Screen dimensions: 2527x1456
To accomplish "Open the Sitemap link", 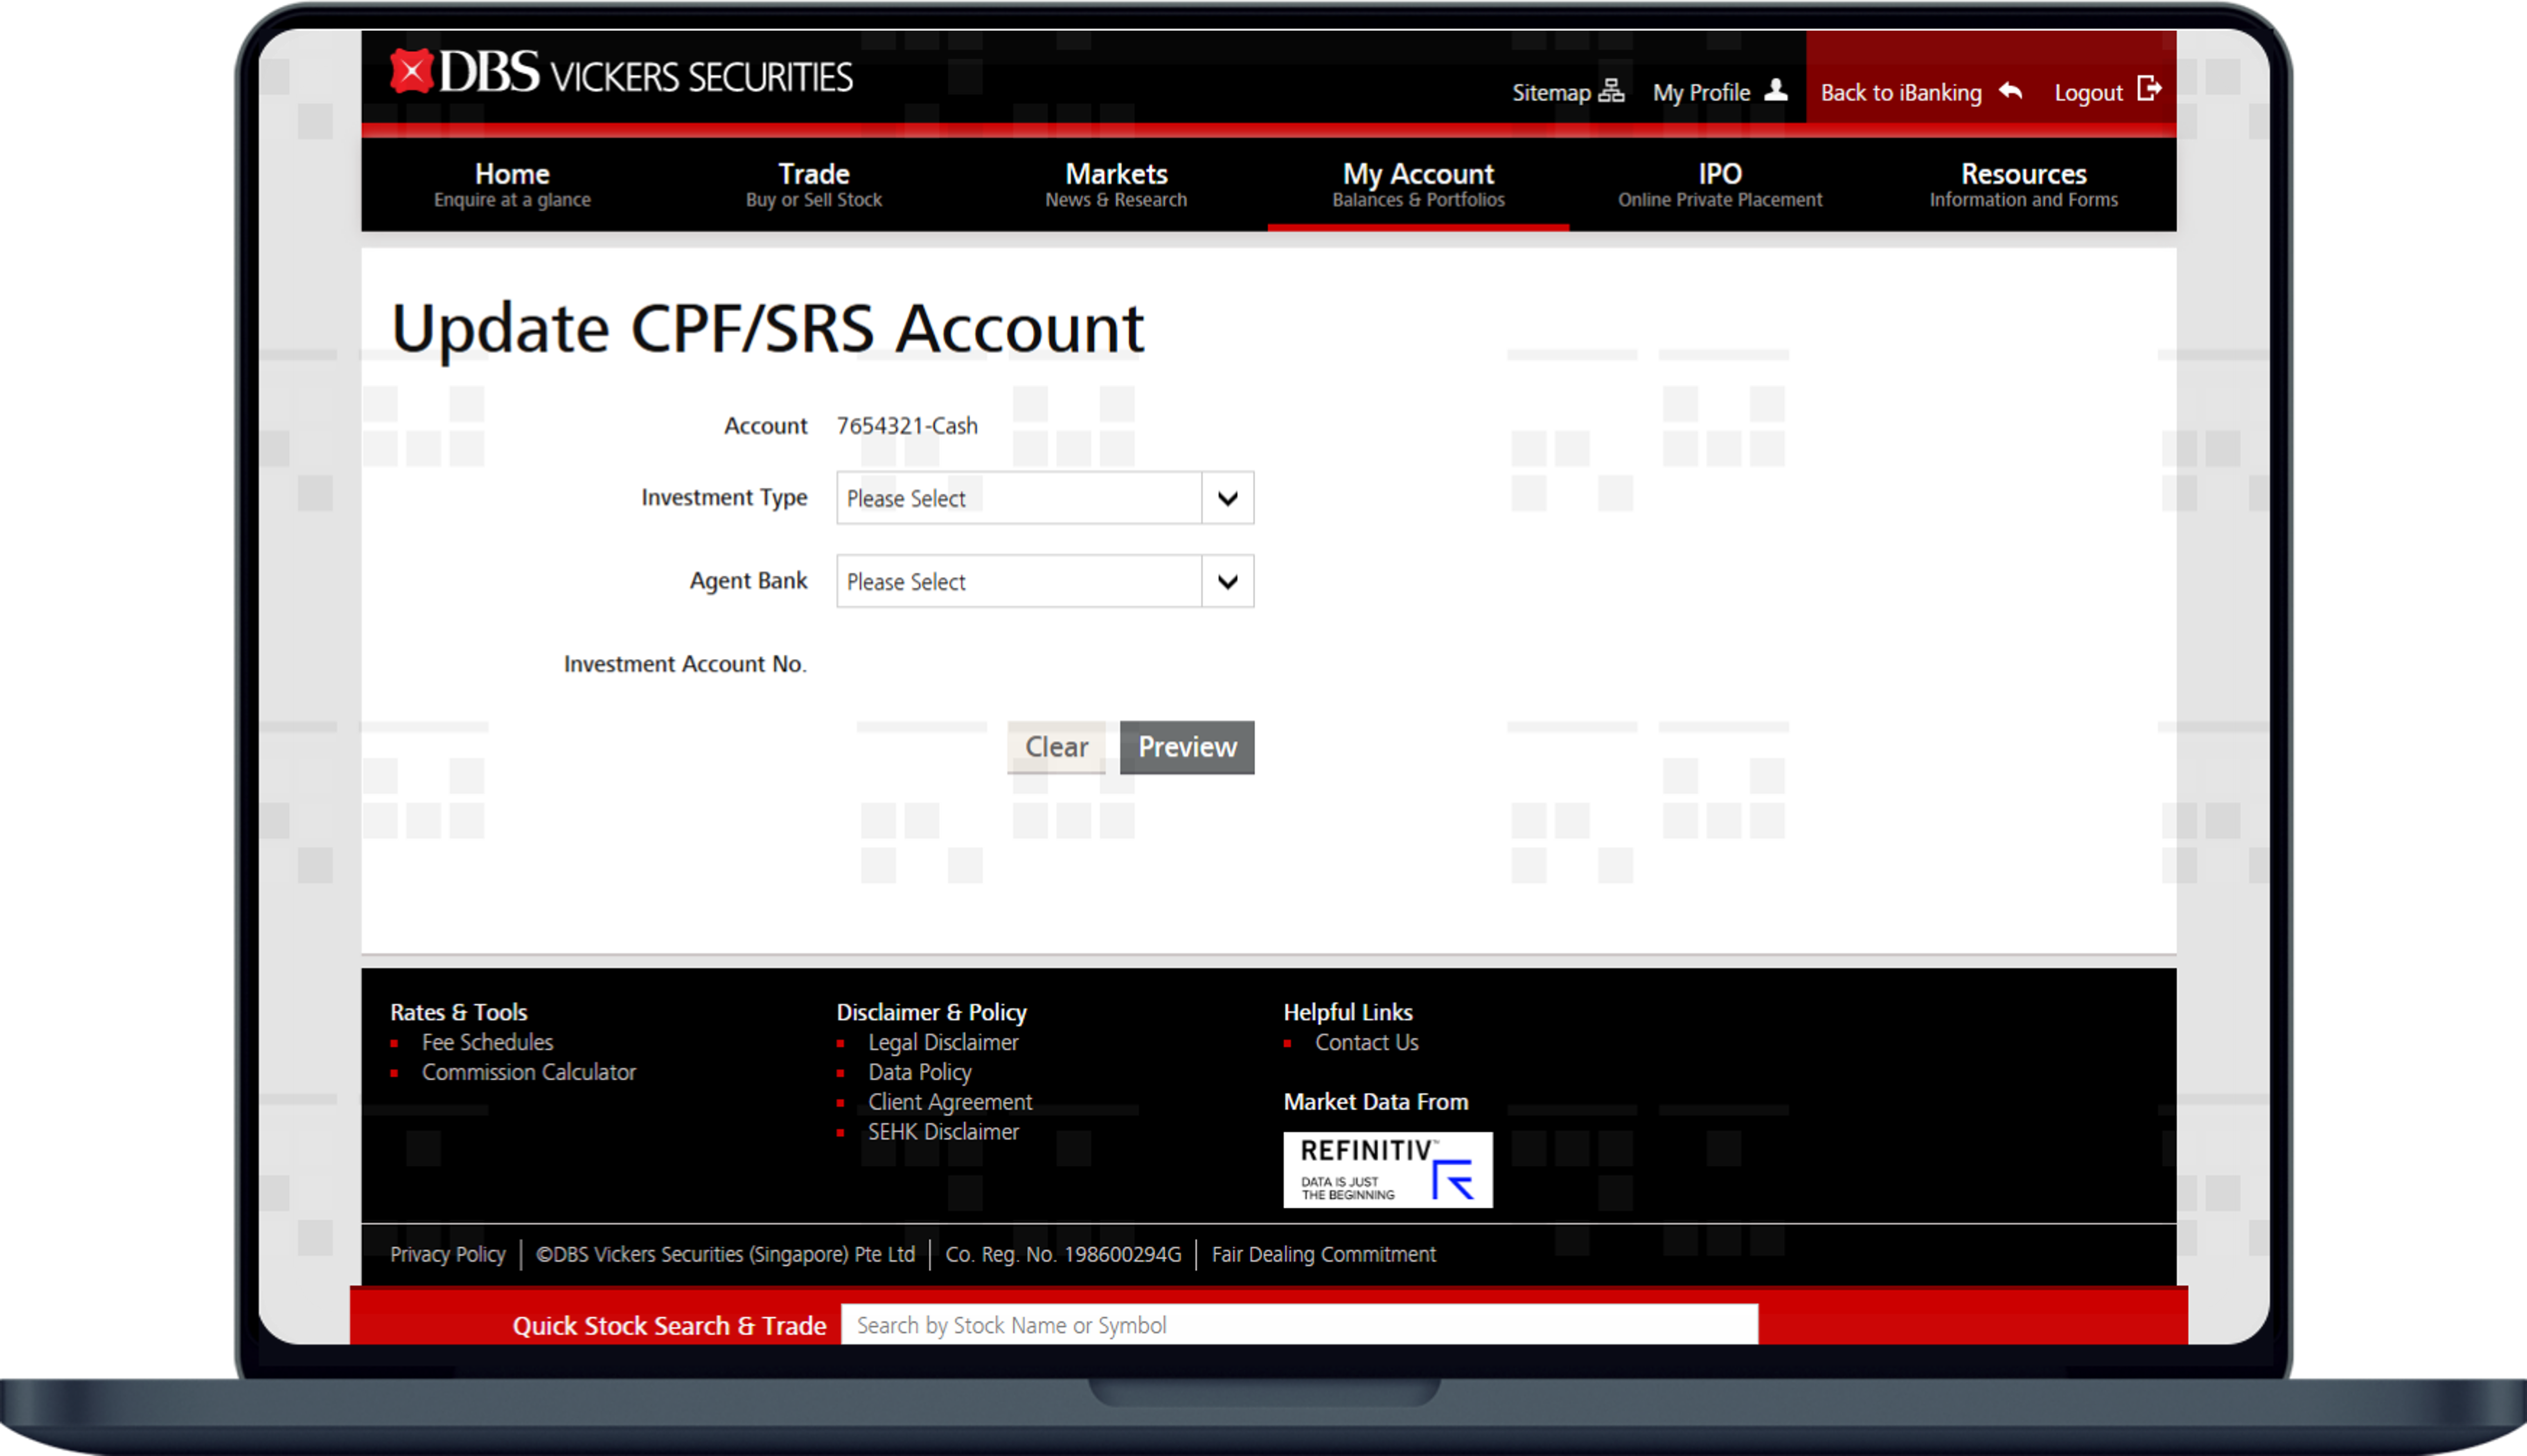I will pos(1551,92).
